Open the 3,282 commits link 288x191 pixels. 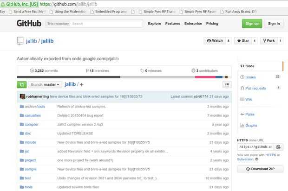(44, 70)
